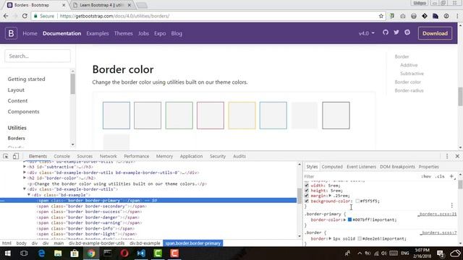Uncheck the width: 5rem property
Viewport: 463px width, 260px height.
click(307, 186)
